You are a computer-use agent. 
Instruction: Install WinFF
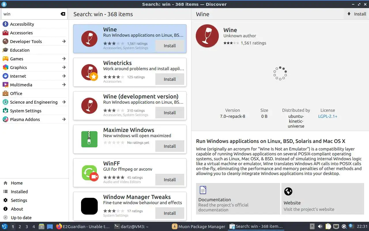(170, 180)
